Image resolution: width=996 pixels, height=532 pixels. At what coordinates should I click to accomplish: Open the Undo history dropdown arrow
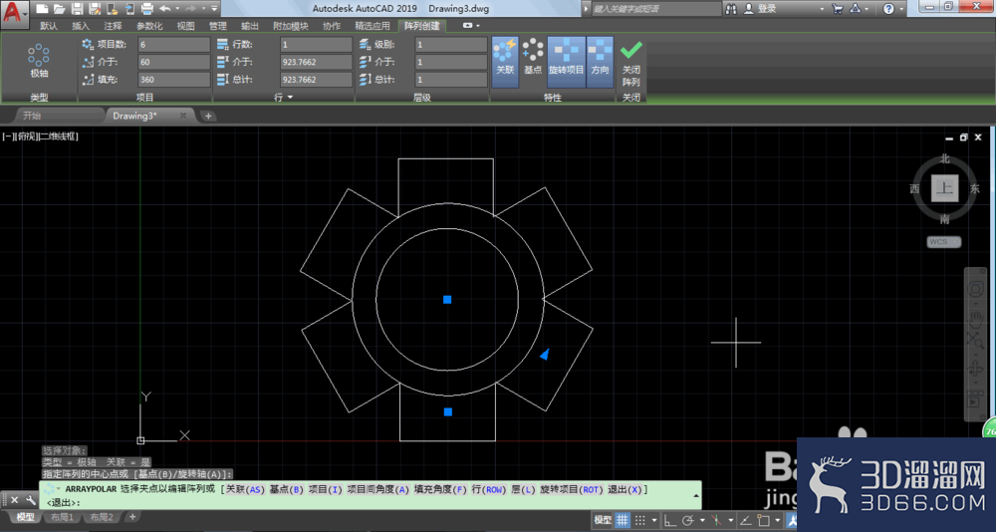[x=177, y=9]
